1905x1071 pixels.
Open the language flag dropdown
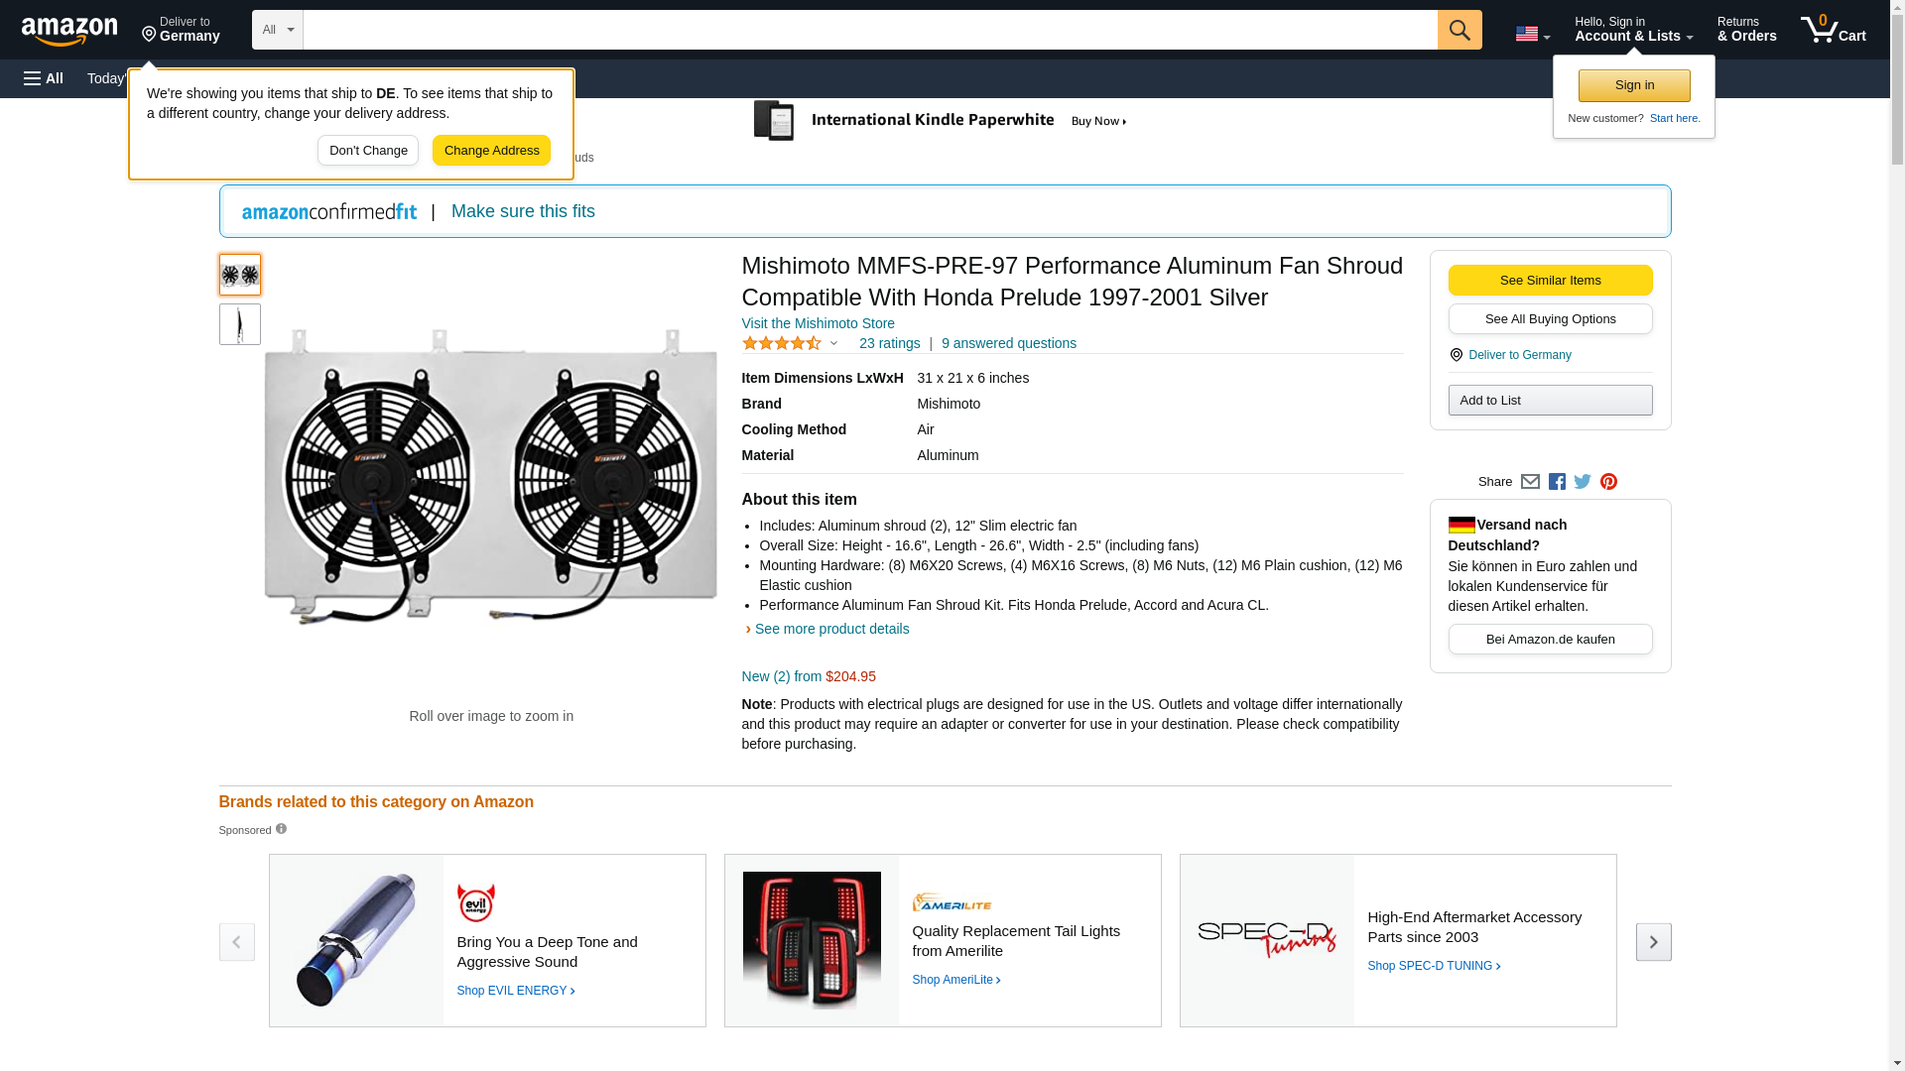pos(1532,34)
